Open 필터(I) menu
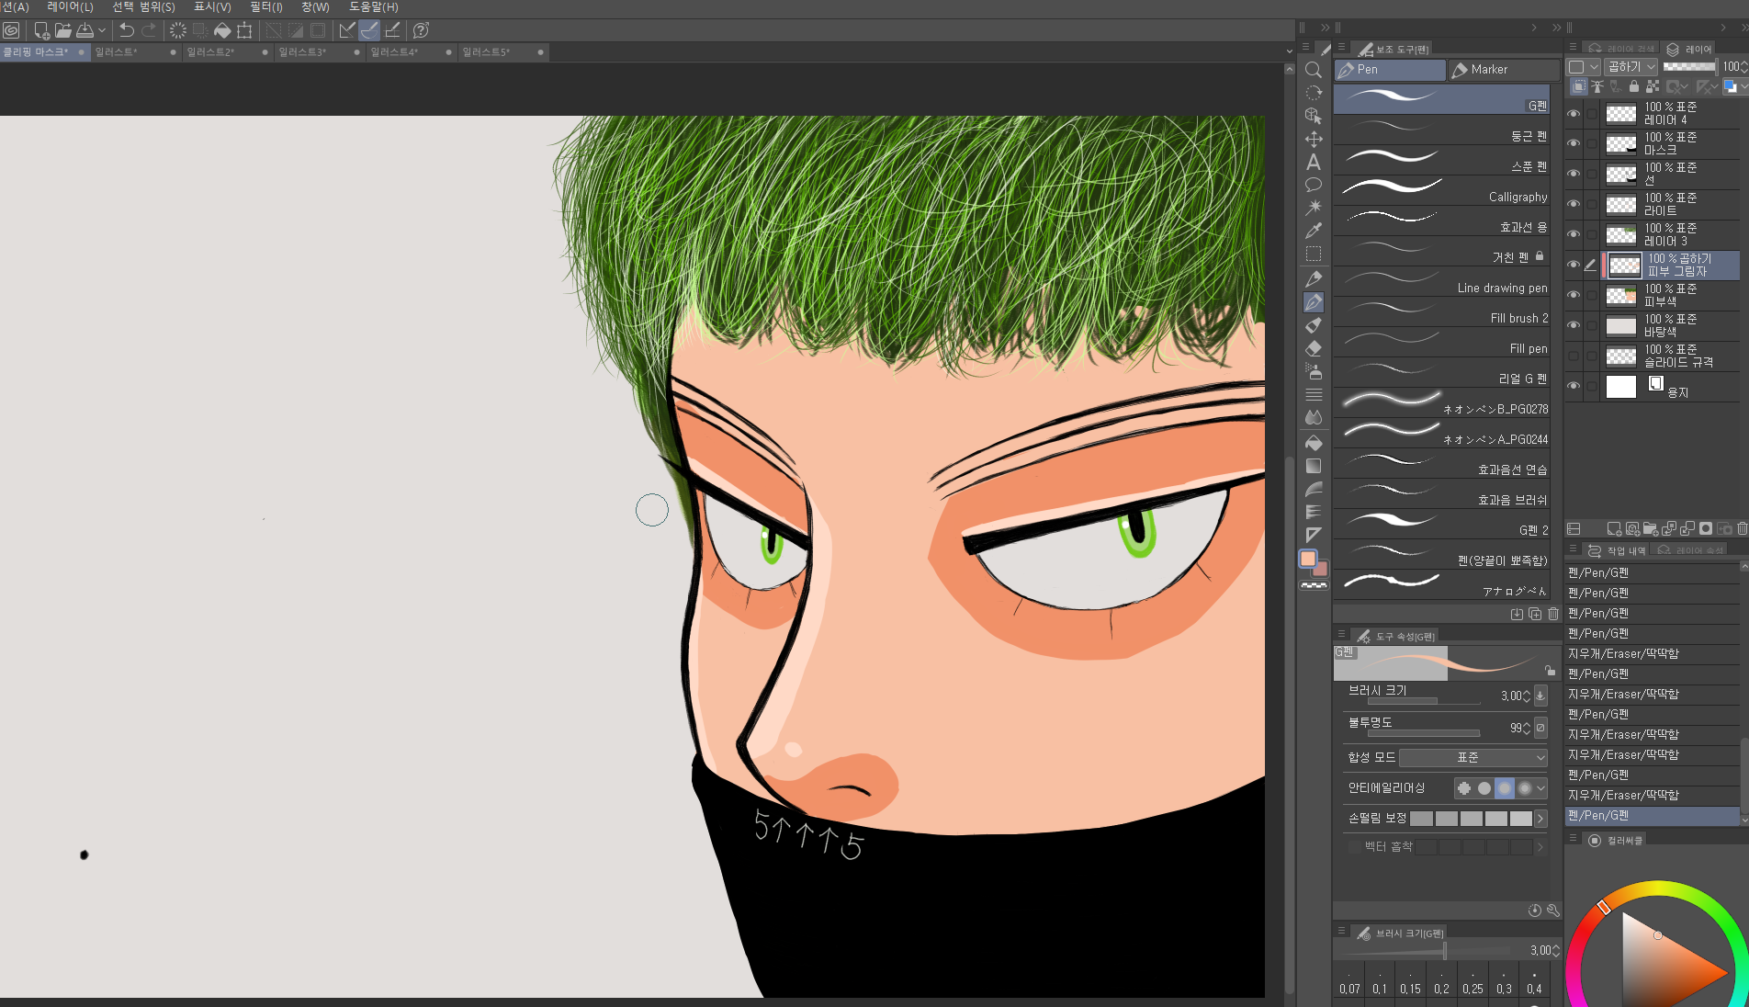The height and width of the screenshot is (1007, 1749). [x=266, y=7]
